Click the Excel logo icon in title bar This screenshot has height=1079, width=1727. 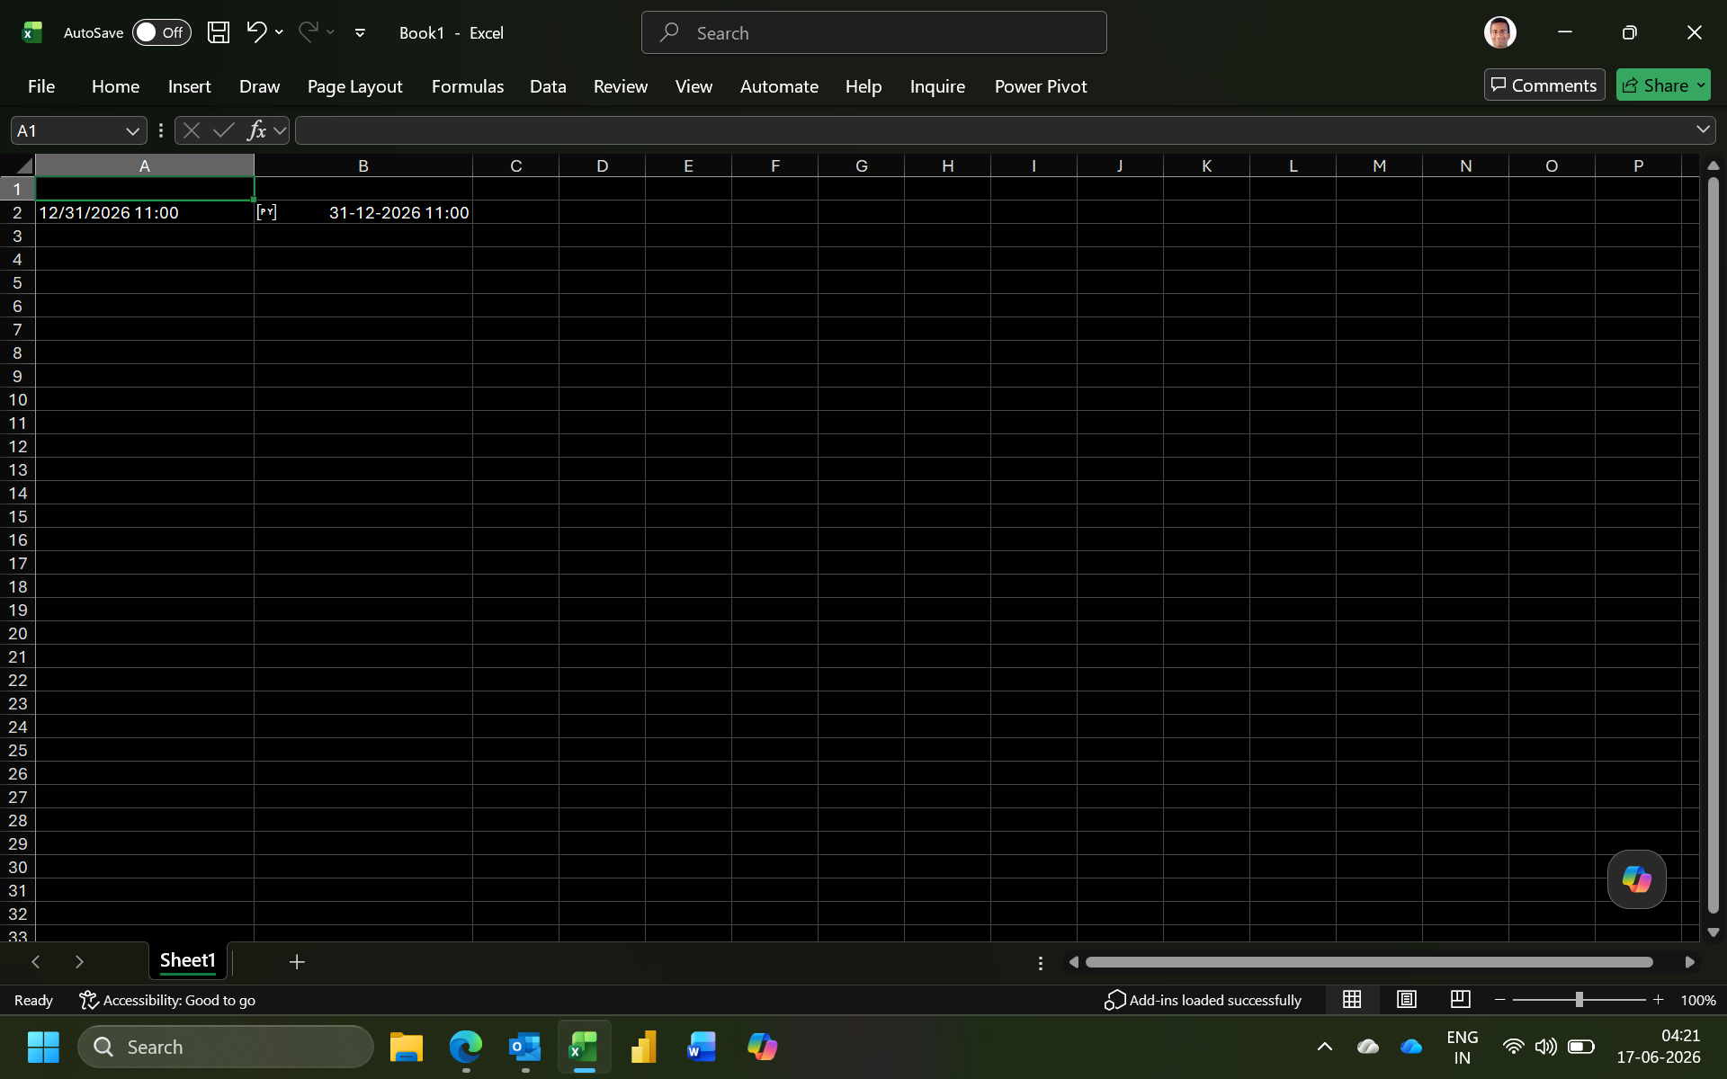pyautogui.click(x=32, y=32)
